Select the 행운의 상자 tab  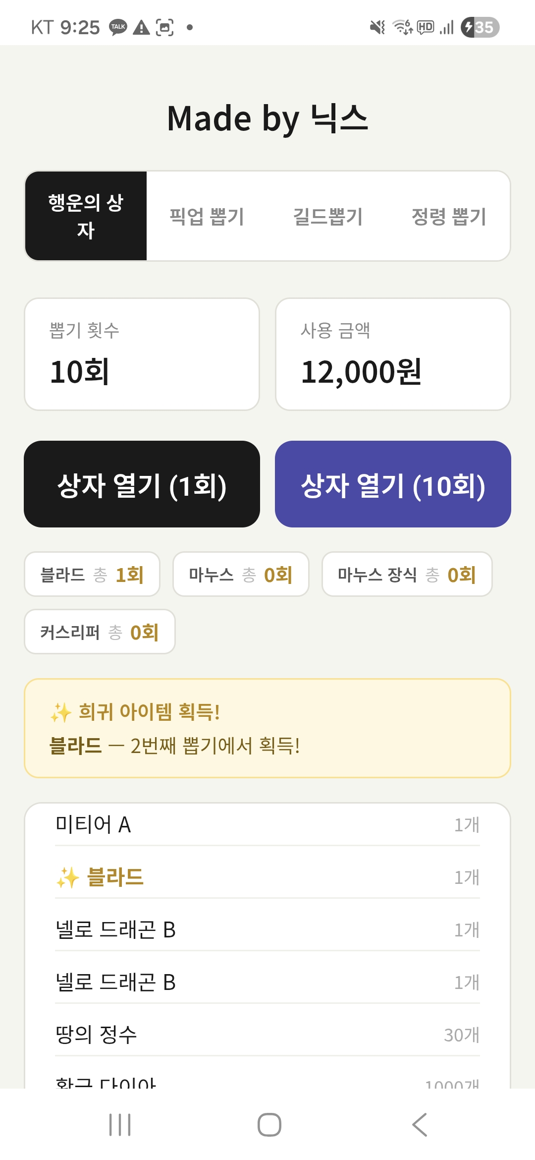point(86,216)
